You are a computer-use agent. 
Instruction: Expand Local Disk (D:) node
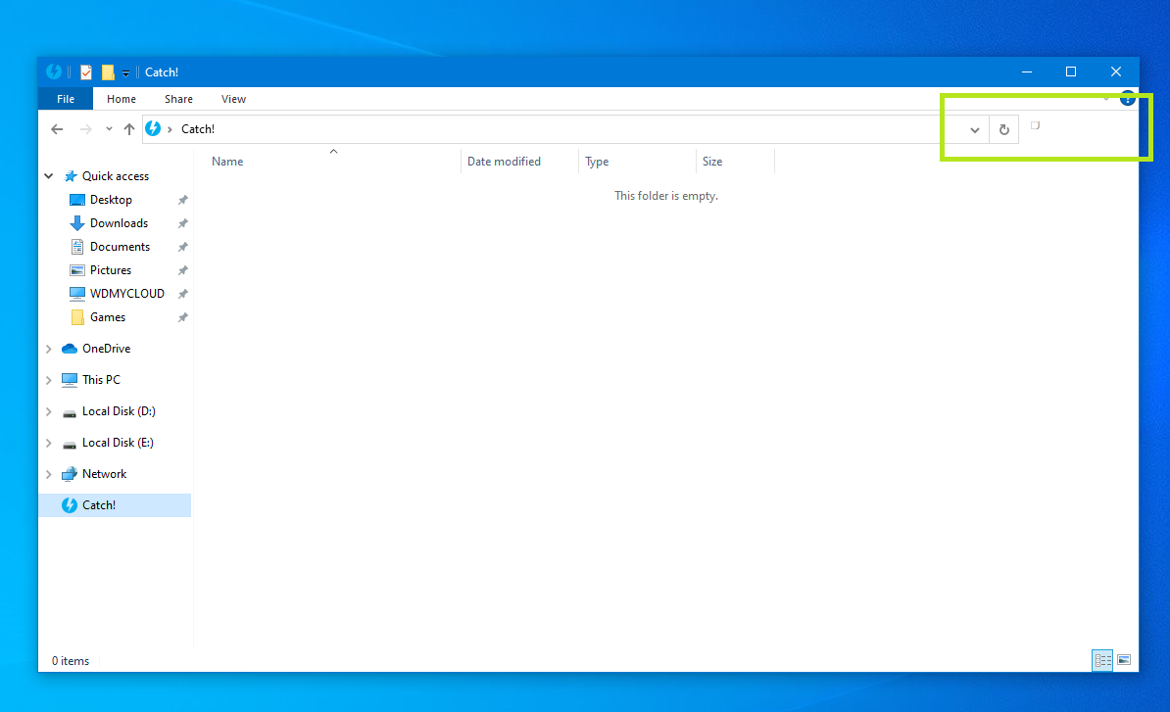[48, 411]
